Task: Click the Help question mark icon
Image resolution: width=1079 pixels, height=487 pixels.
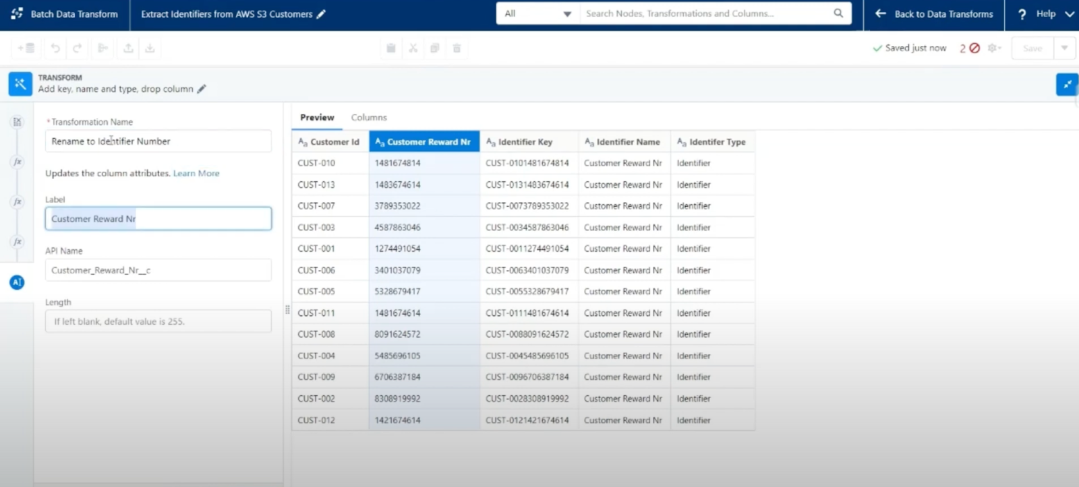Action: pyautogui.click(x=1022, y=14)
